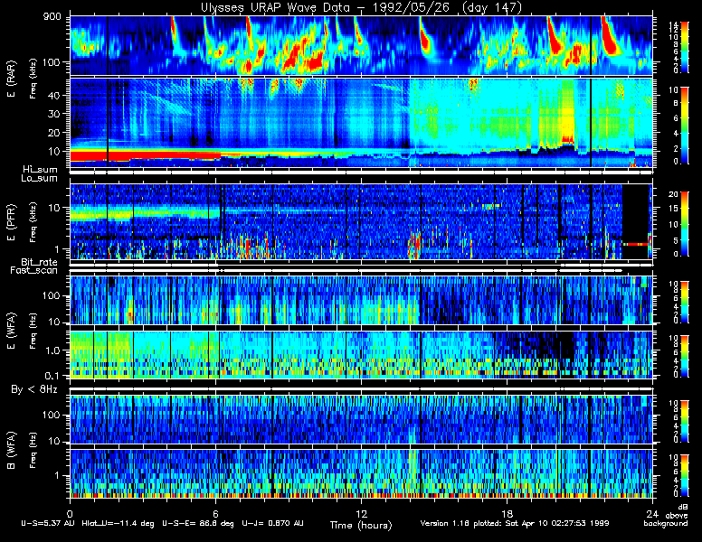Click the "Hi_sum" row label
The width and height of the screenshot is (702, 542).
point(41,170)
